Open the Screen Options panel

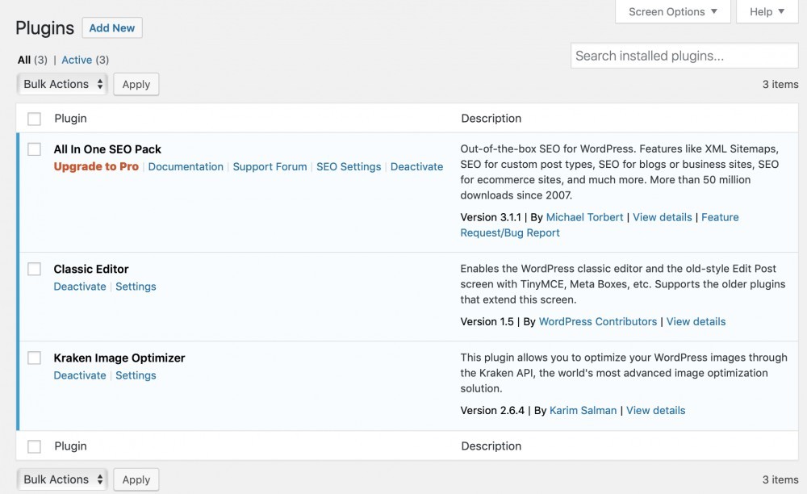click(x=673, y=11)
